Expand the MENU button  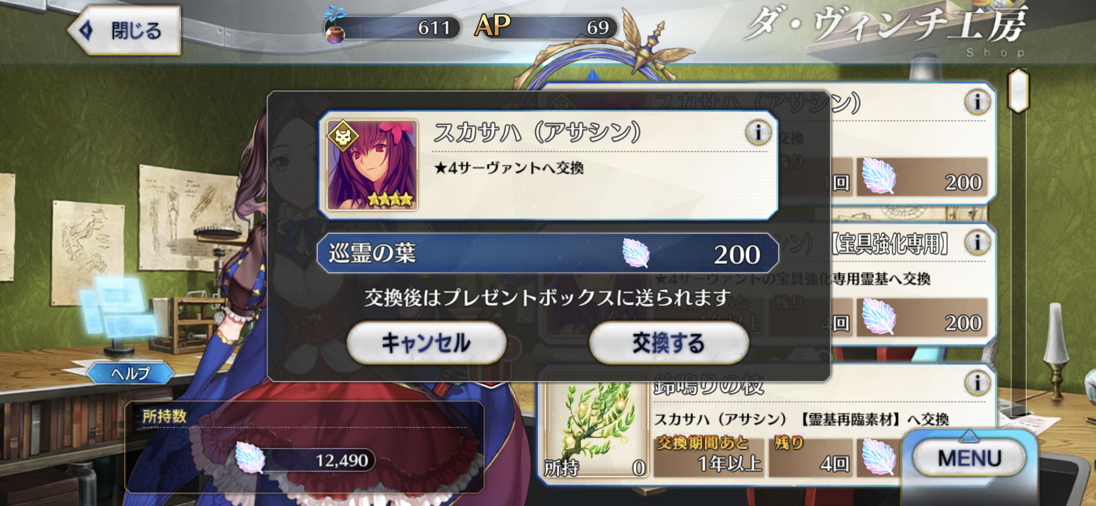(970, 458)
